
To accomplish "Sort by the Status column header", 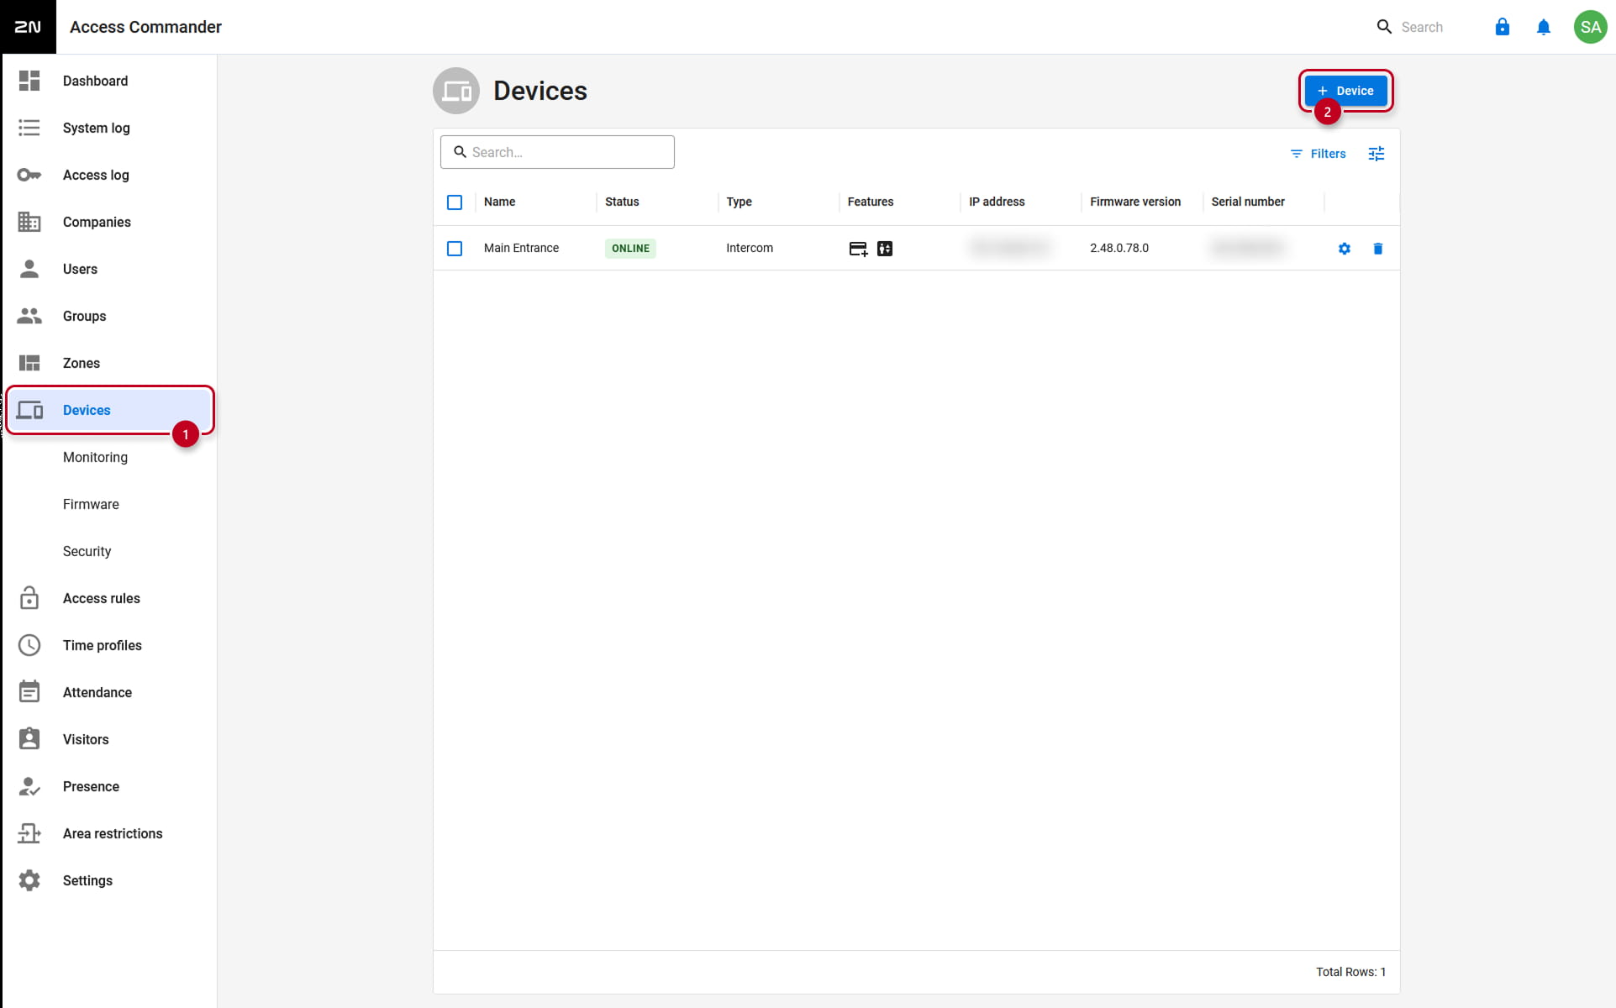I will [623, 202].
